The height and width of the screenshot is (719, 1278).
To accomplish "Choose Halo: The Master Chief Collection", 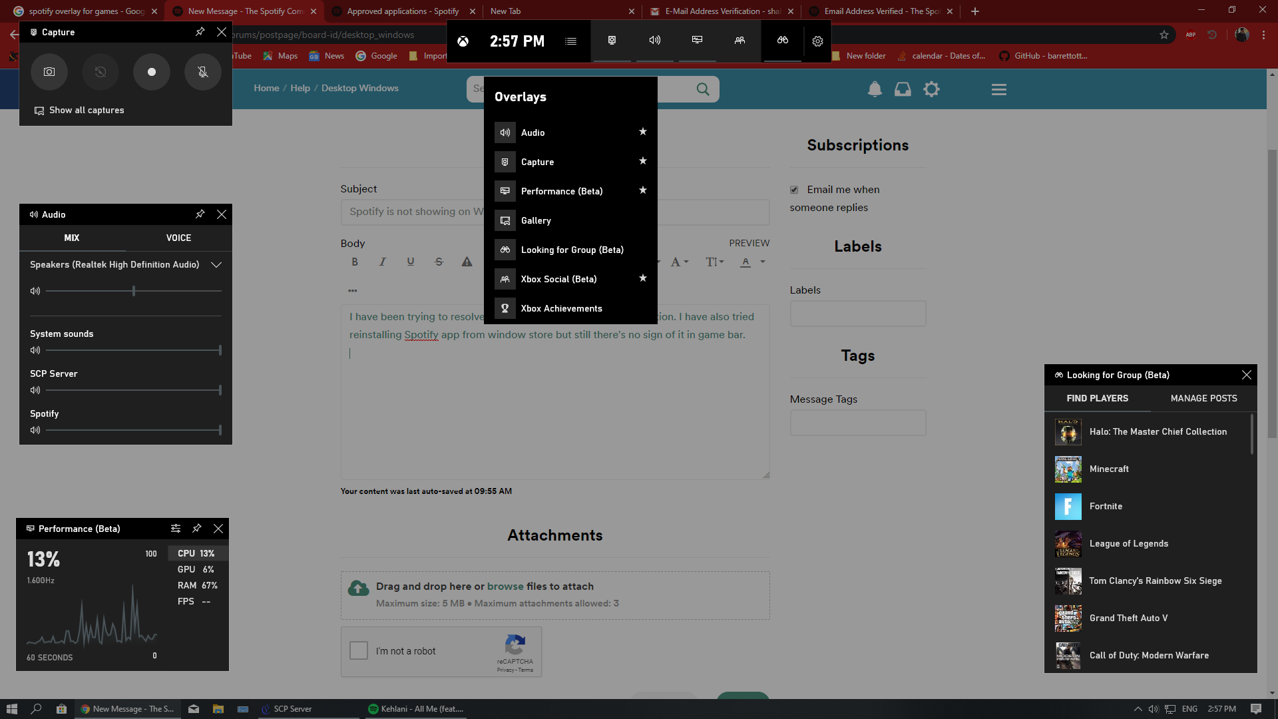I will pyautogui.click(x=1148, y=432).
